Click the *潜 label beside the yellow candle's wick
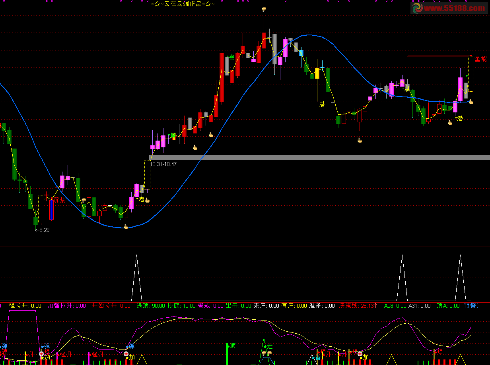Viewport: 490px width, 365px height. (x=321, y=104)
